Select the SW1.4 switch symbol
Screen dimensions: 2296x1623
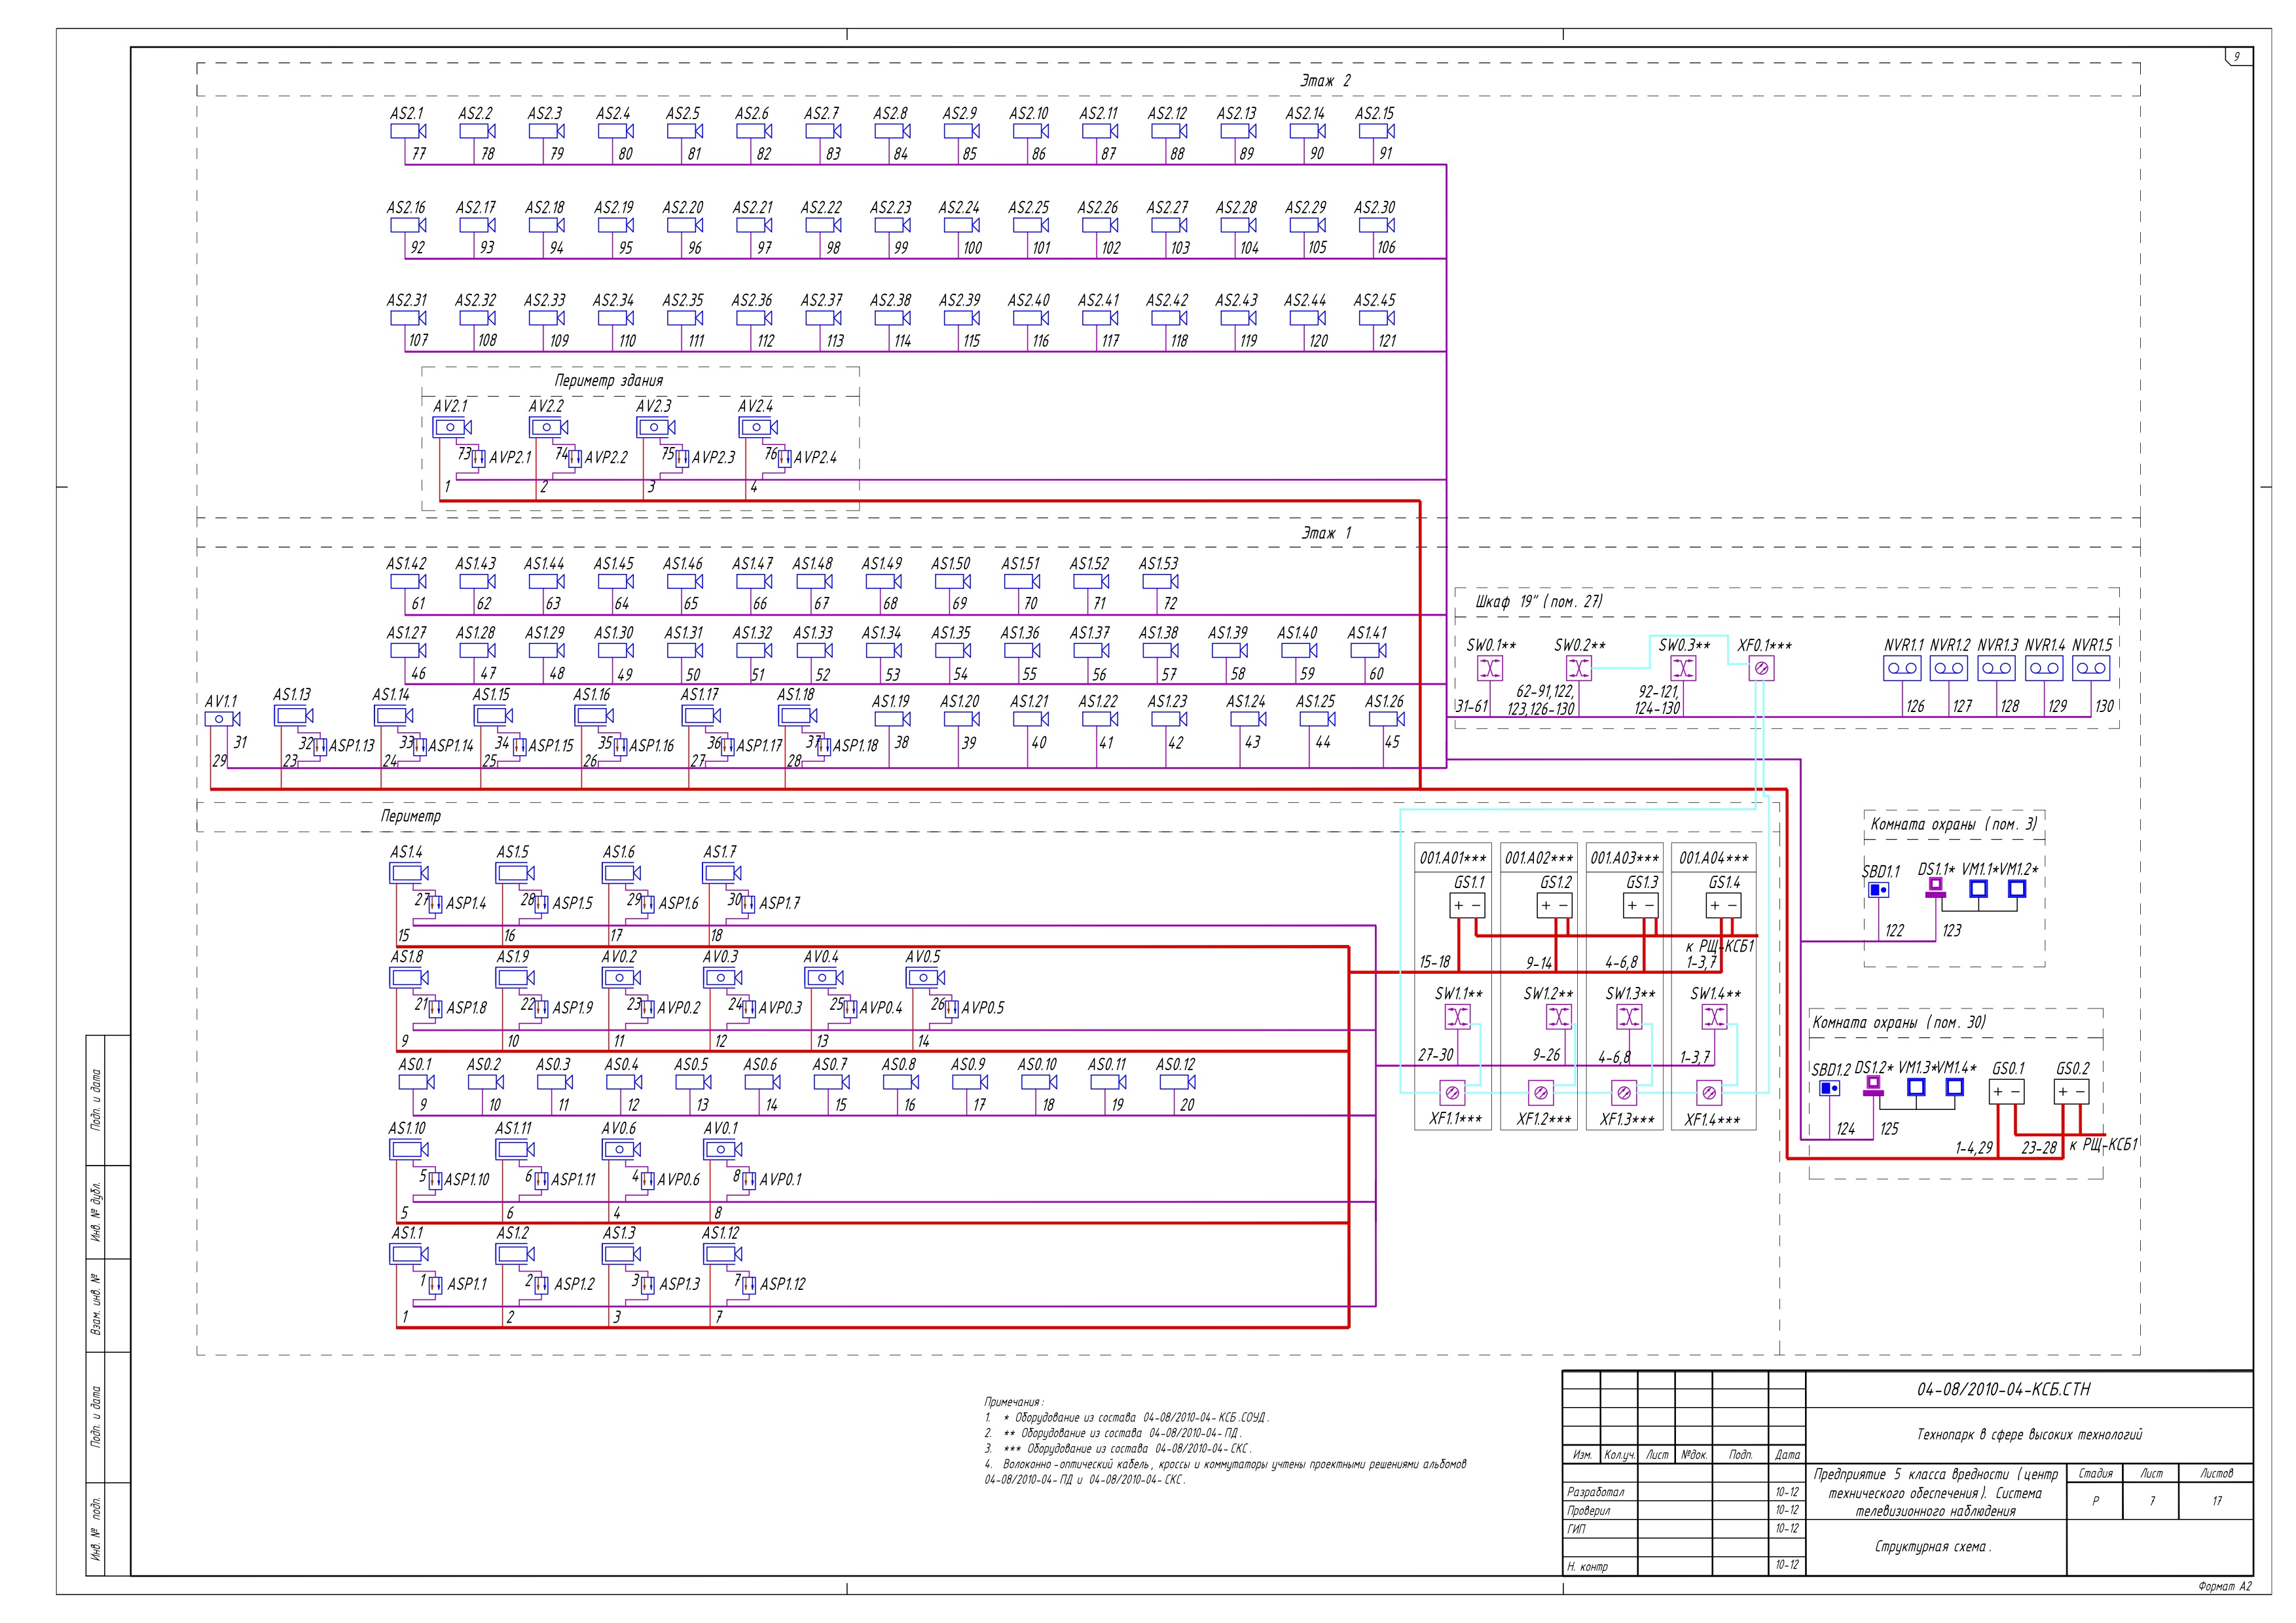1714,1016
